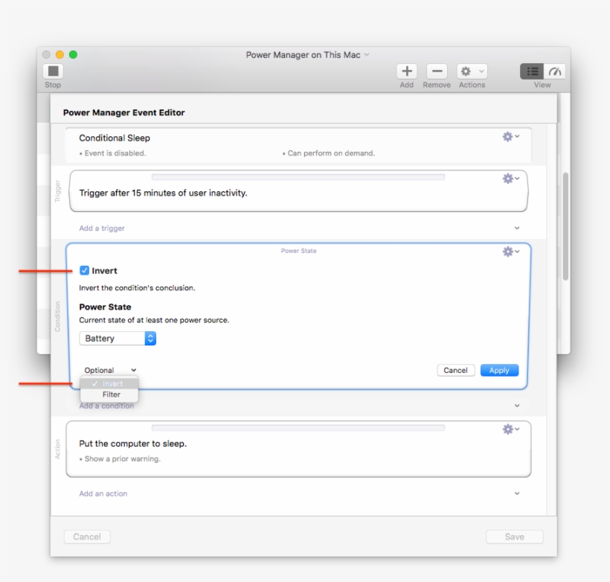Click the Save button
The width and height of the screenshot is (610, 582).
pyautogui.click(x=514, y=537)
